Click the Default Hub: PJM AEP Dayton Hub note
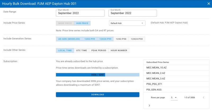Screen dimensions: 212x111 click(x=169, y=23)
